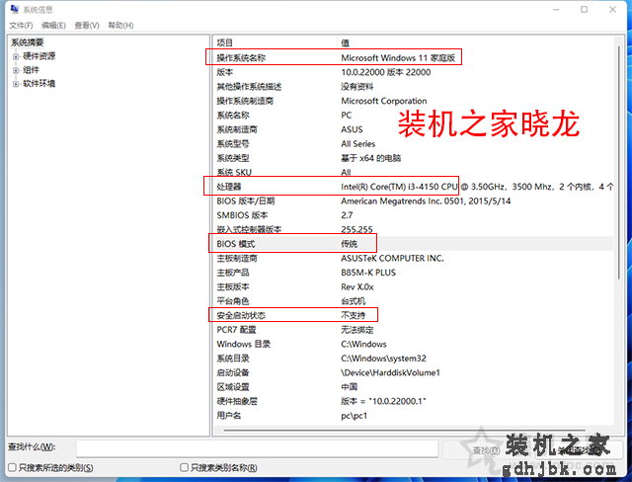Screen dimensions: 632x482
Task: Check 只搜索所选的类别(S) checkbox
Action: [12, 467]
